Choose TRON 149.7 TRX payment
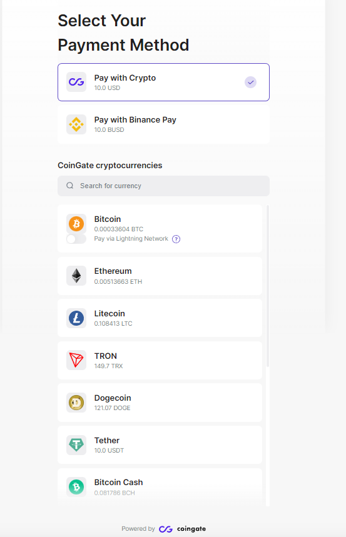This screenshot has width=346, height=537. pyautogui.click(x=160, y=360)
